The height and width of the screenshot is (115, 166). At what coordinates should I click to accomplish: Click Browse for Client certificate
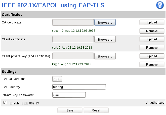tap(105, 39)
